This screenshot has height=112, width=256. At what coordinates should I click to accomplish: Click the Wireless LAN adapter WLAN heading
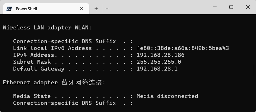47,28
